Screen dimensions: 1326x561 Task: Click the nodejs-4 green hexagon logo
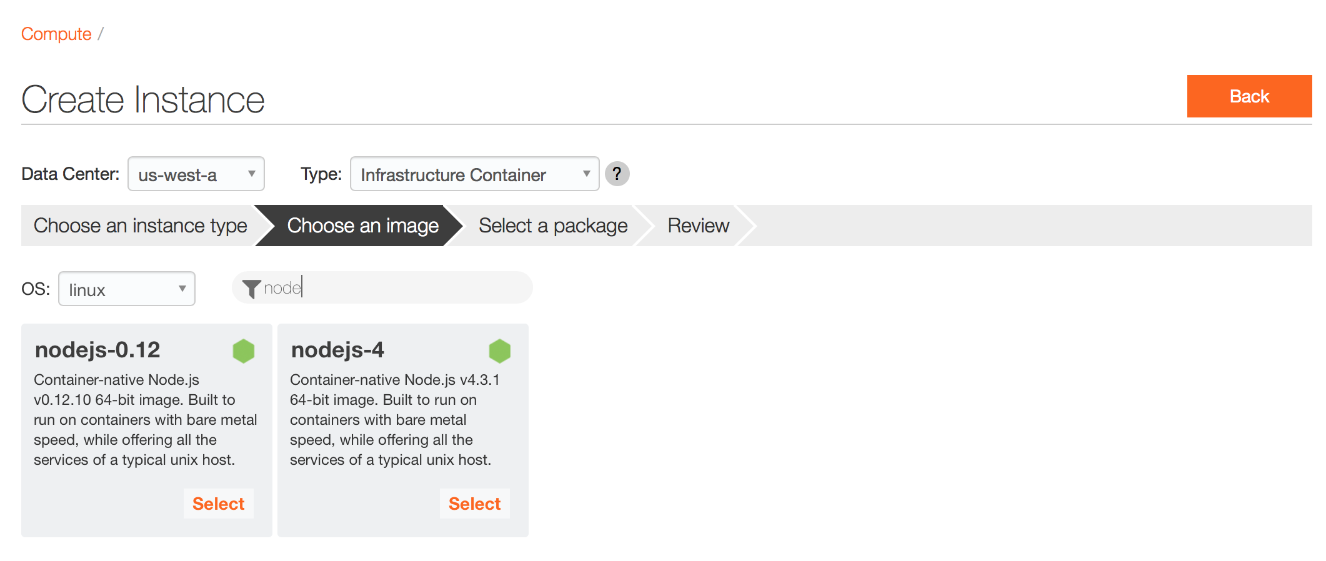[x=500, y=351]
